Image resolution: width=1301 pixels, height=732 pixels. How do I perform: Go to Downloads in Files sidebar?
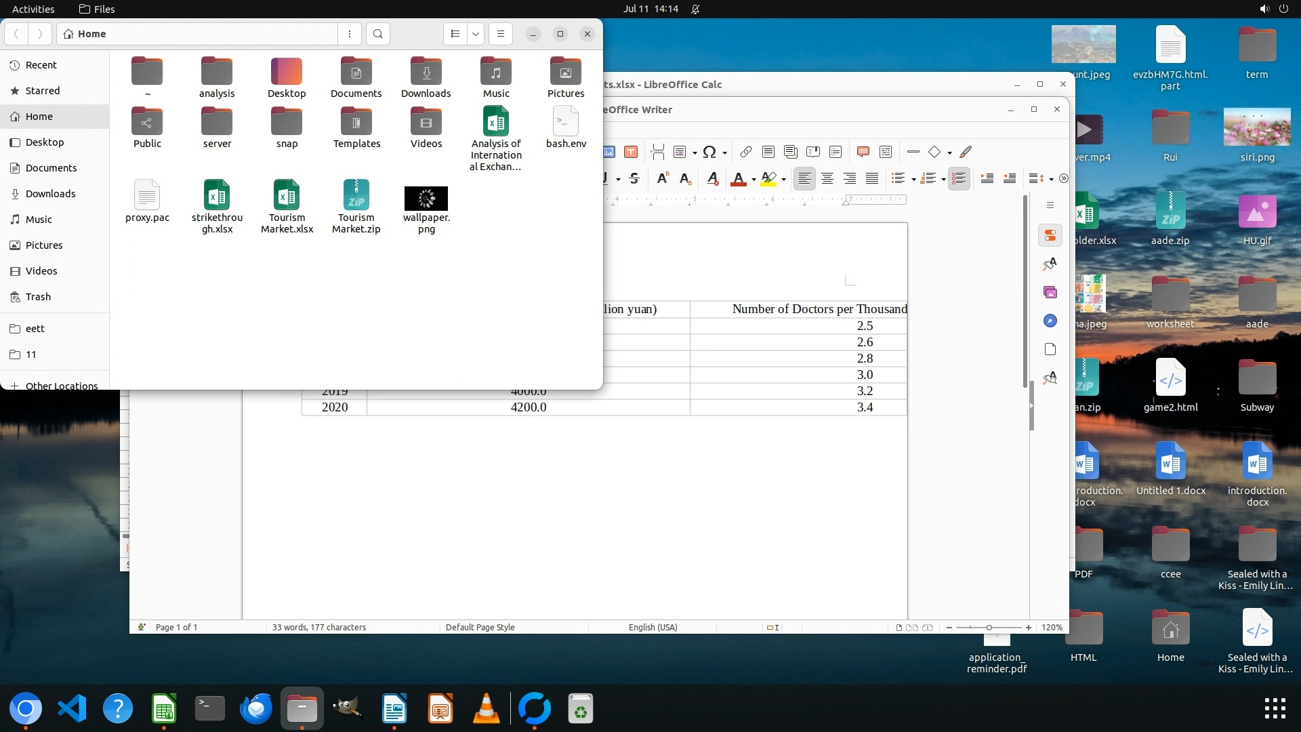pyautogui.click(x=50, y=194)
